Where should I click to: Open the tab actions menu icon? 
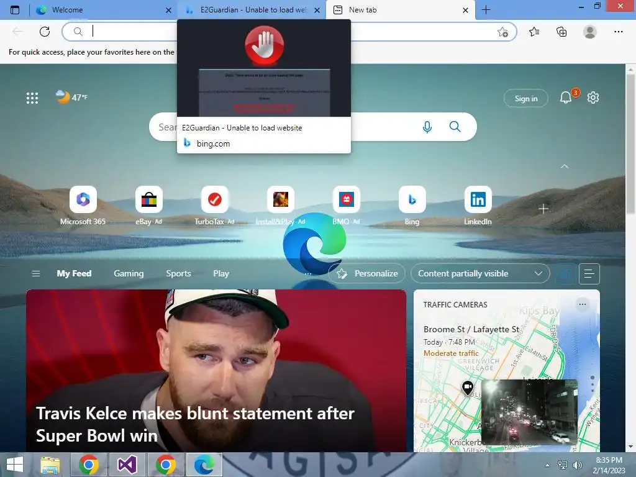tap(15, 10)
